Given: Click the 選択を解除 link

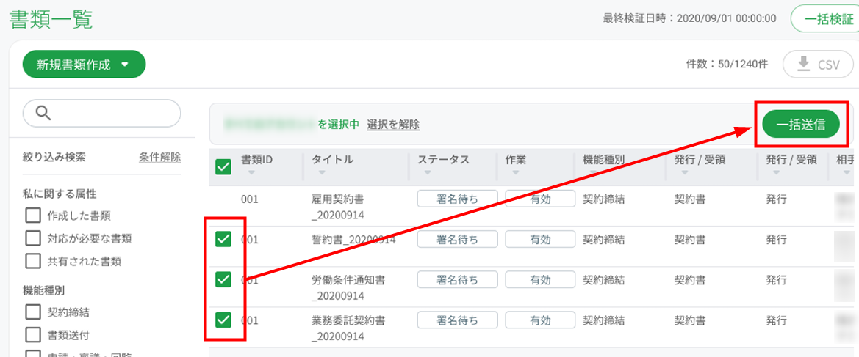Looking at the screenshot, I should (x=393, y=125).
